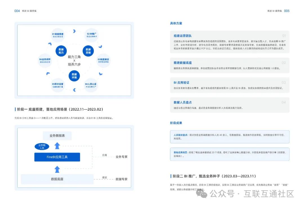Click the 06业务闭环 node
The height and width of the screenshot is (206, 304).
click(45, 61)
